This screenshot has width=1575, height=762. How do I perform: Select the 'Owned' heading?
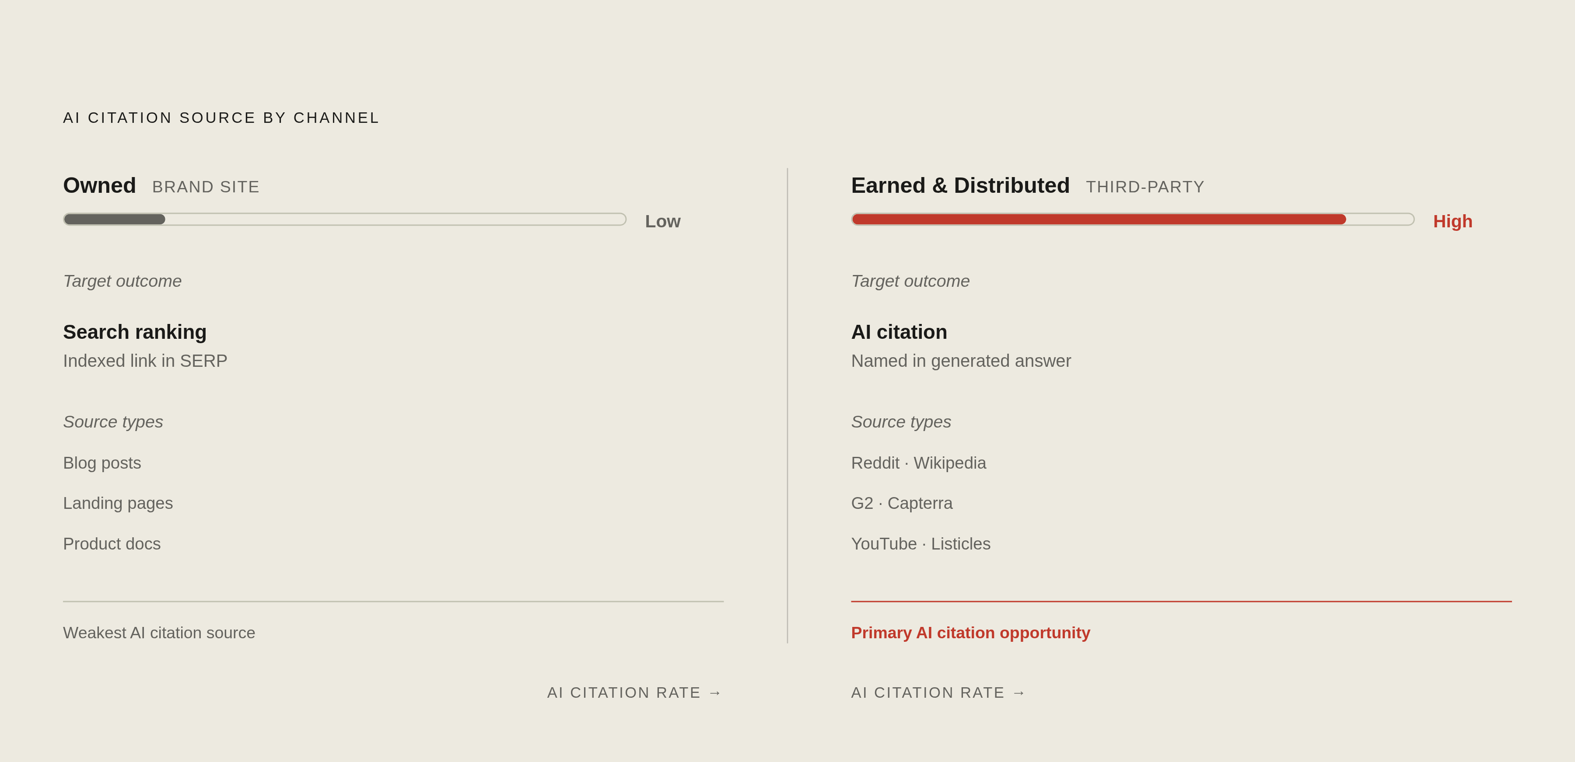click(100, 185)
